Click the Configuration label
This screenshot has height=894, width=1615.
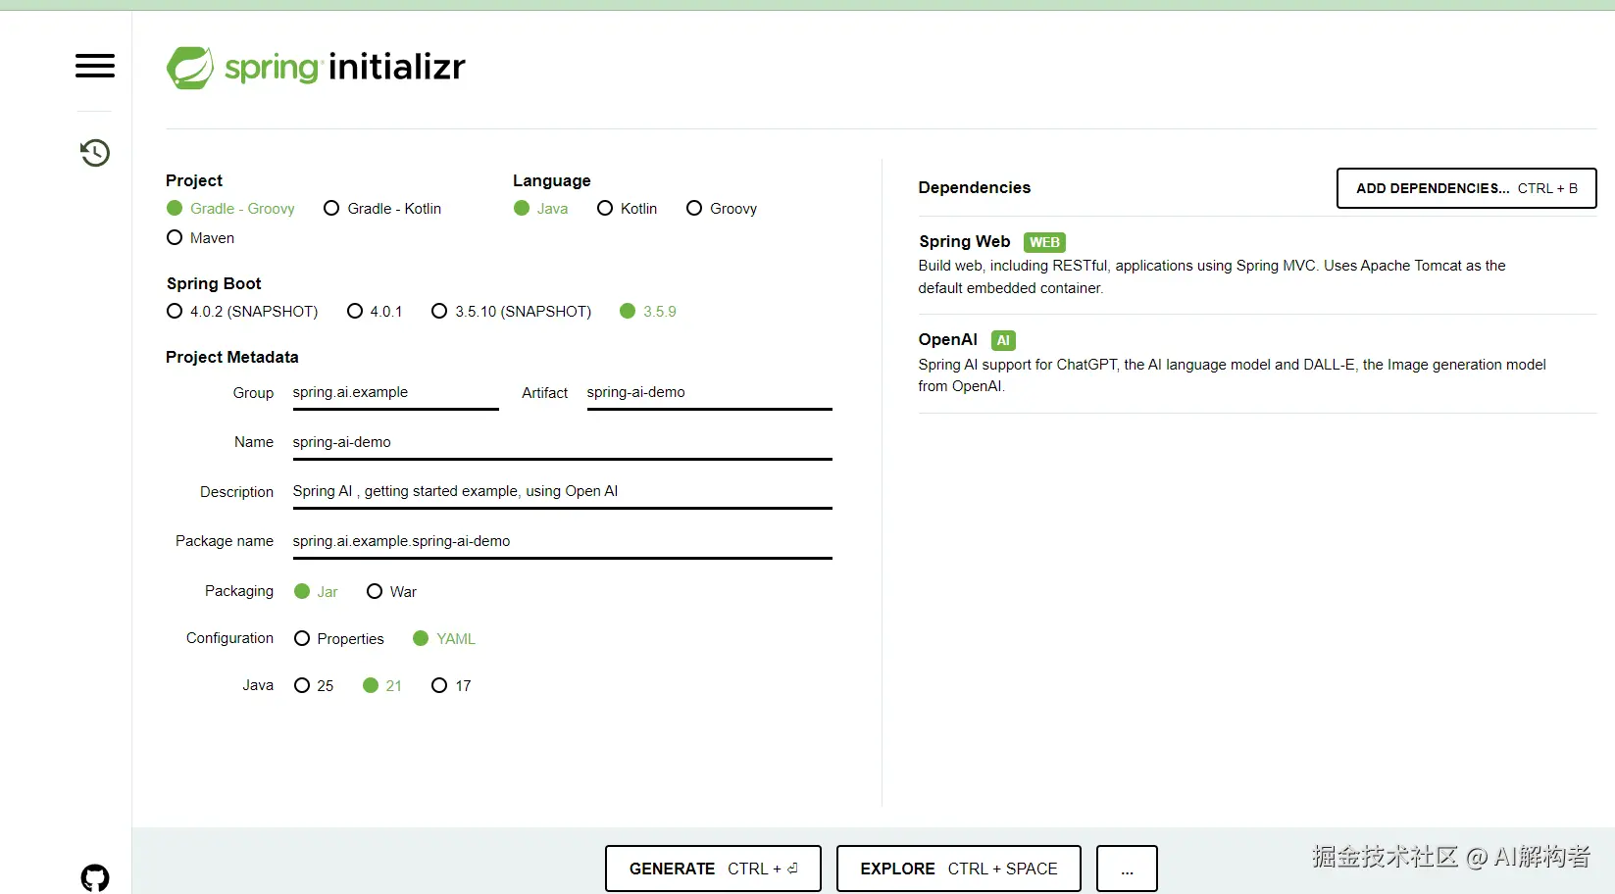point(230,638)
